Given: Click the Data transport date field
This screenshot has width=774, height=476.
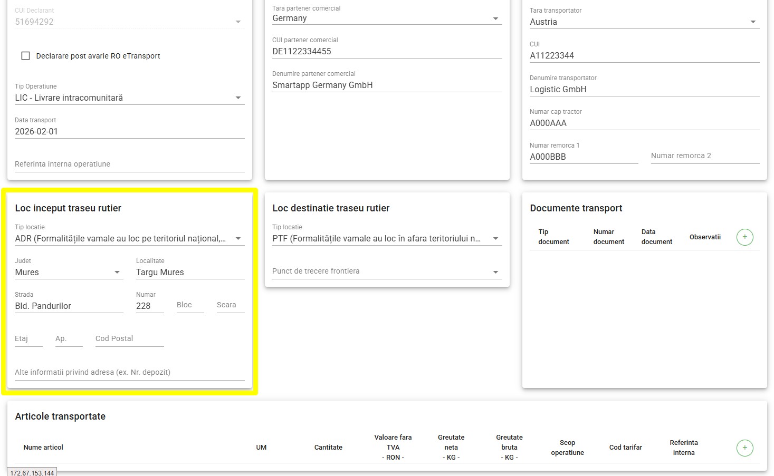Looking at the screenshot, I should click(x=129, y=132).
